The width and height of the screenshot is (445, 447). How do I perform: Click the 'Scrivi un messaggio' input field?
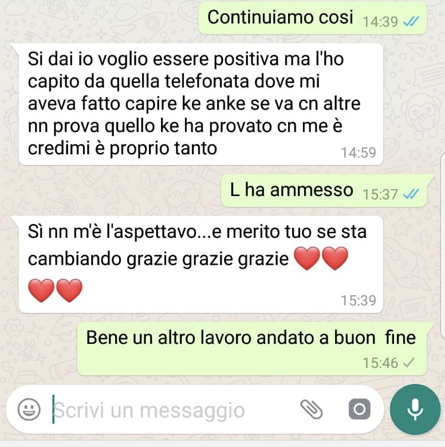click(171, 410)
